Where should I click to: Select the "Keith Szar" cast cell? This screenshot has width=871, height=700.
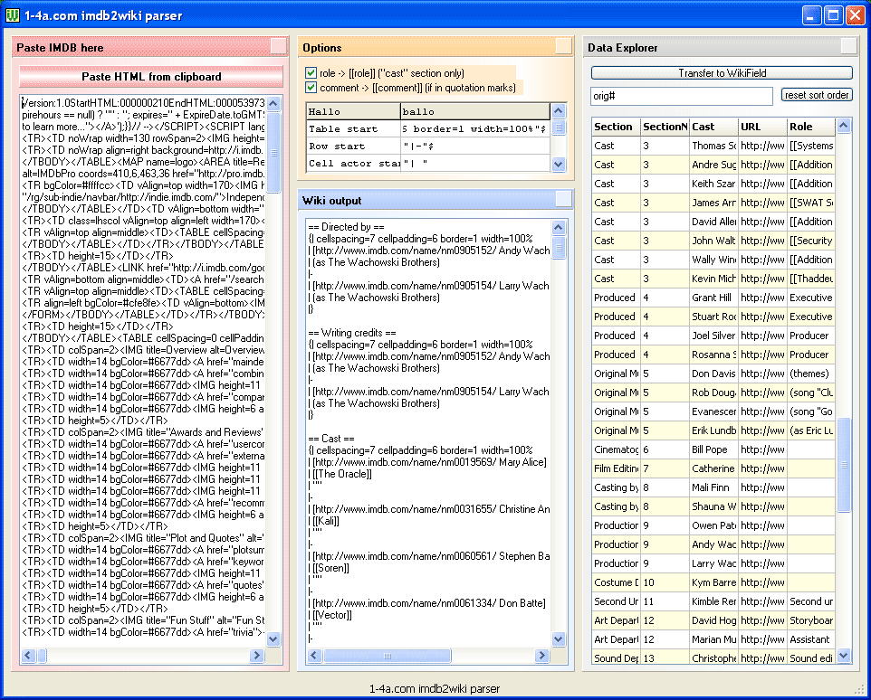(x=713, y=183)
